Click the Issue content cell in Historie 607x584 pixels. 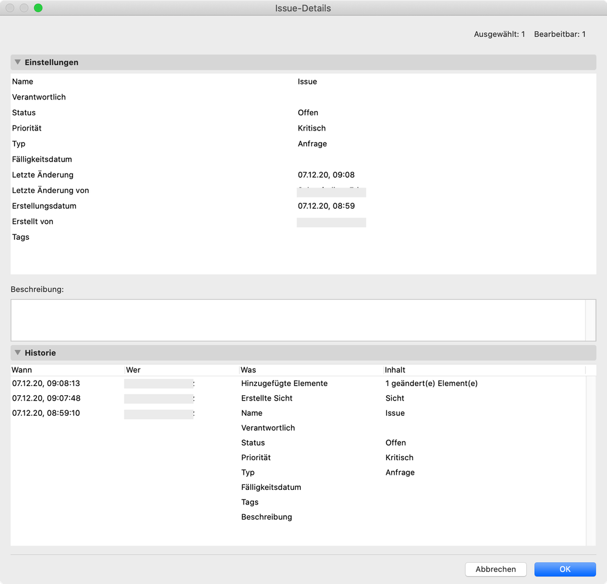click(x=395, y=413)
